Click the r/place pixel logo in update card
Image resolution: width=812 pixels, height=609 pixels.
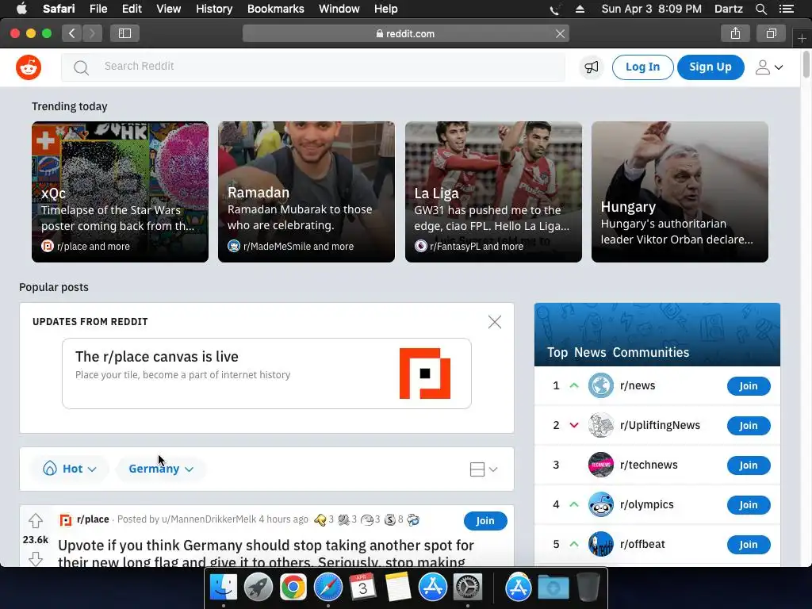pos(425,373)
